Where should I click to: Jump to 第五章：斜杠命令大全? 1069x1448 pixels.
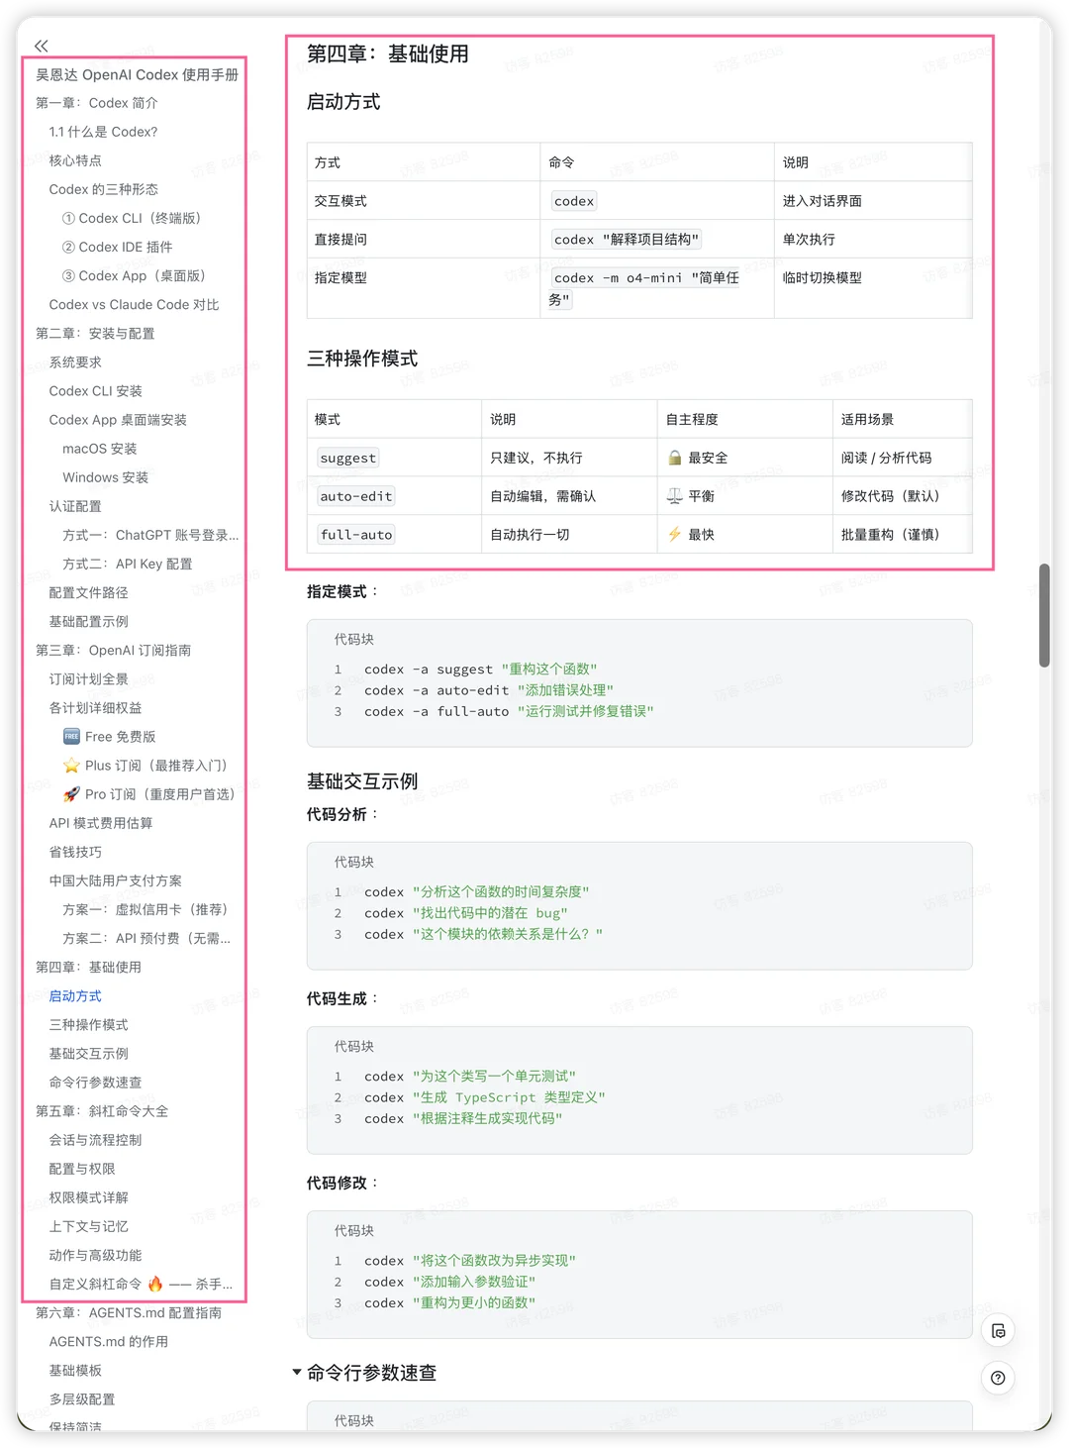102,1111
